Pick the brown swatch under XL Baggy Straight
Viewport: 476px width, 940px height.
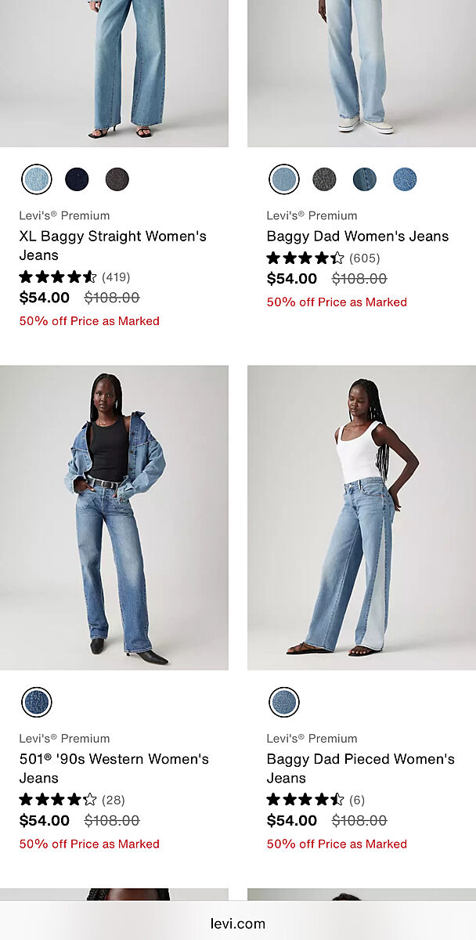click(x=117, y=179)
